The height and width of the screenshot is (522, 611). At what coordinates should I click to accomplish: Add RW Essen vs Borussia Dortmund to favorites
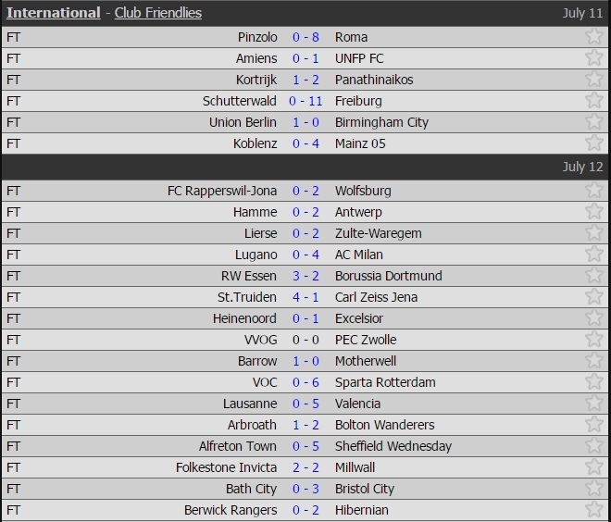coord(593,276)
